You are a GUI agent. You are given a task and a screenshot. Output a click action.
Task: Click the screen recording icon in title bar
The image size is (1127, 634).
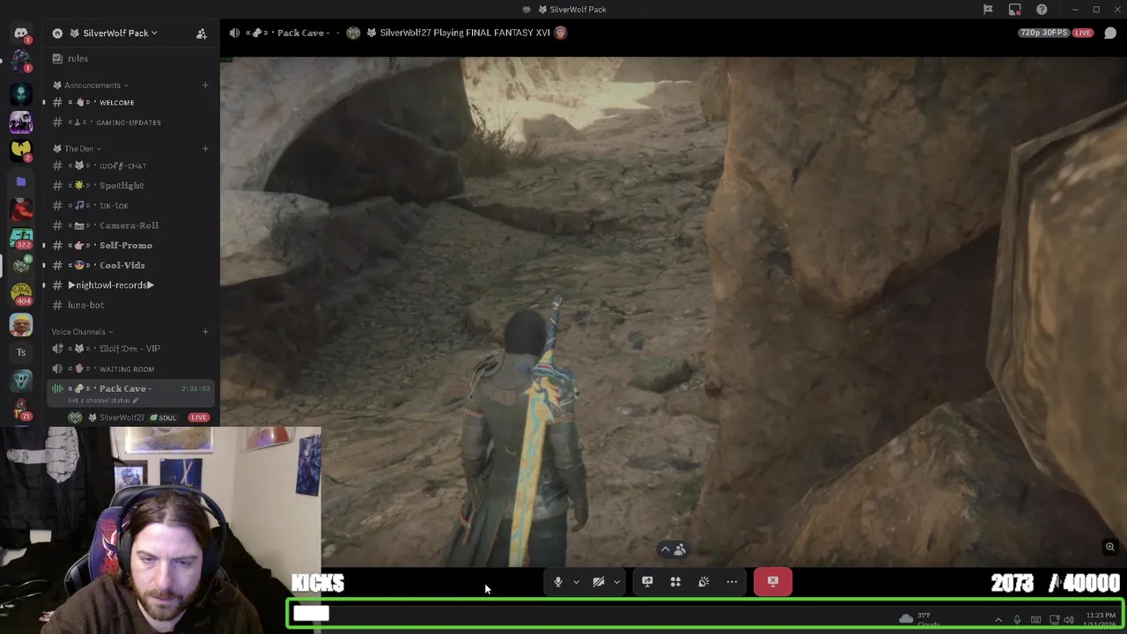tap(1015, 10)
